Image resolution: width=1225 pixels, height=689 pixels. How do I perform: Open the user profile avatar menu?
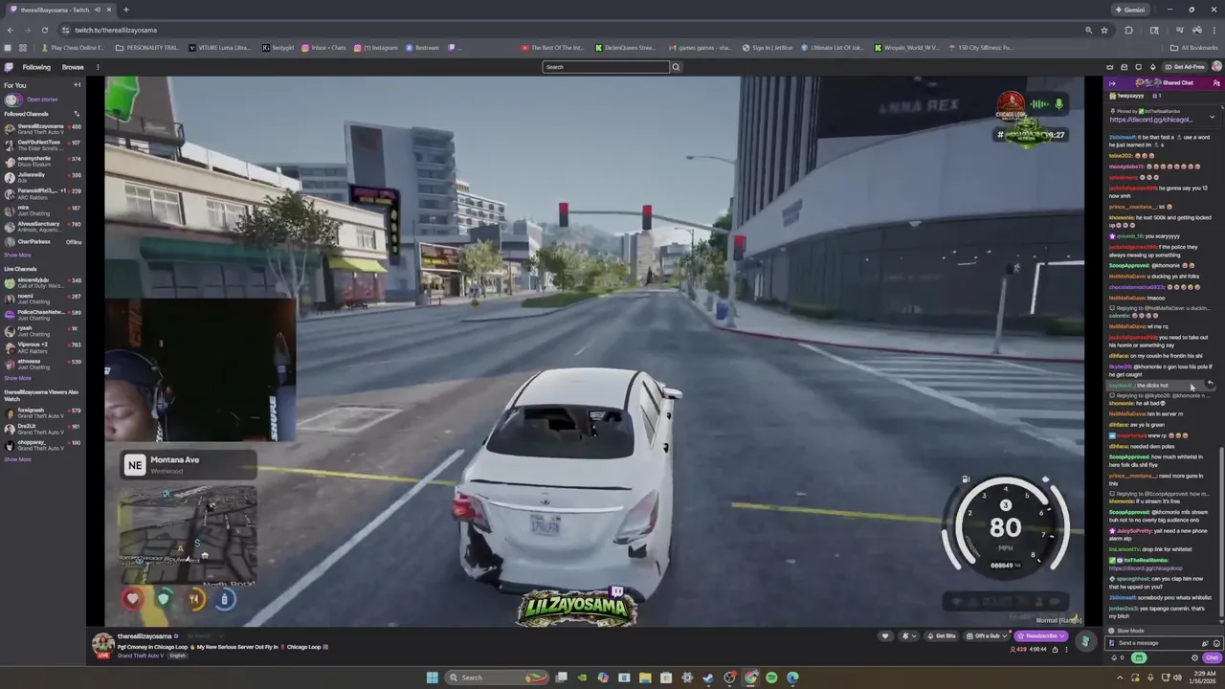(x=1216, y=67)
